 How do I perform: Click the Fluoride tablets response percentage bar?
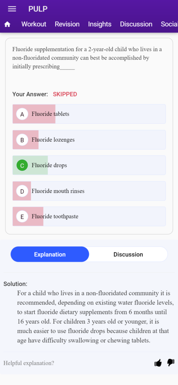(x=34, y=114)
